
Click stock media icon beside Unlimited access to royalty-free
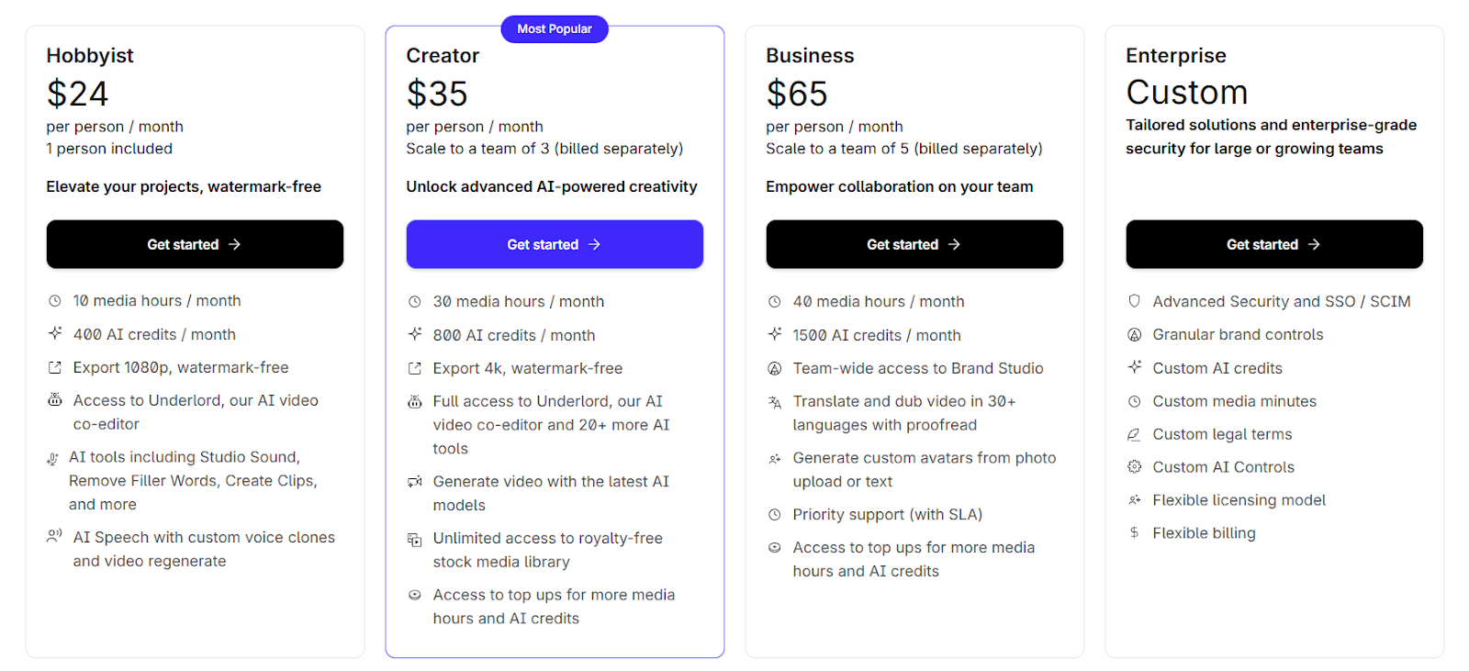[415, 539]
